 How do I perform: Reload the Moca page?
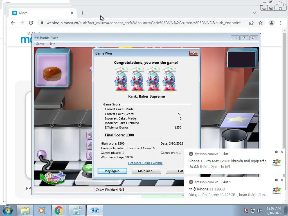coord(31,23)
